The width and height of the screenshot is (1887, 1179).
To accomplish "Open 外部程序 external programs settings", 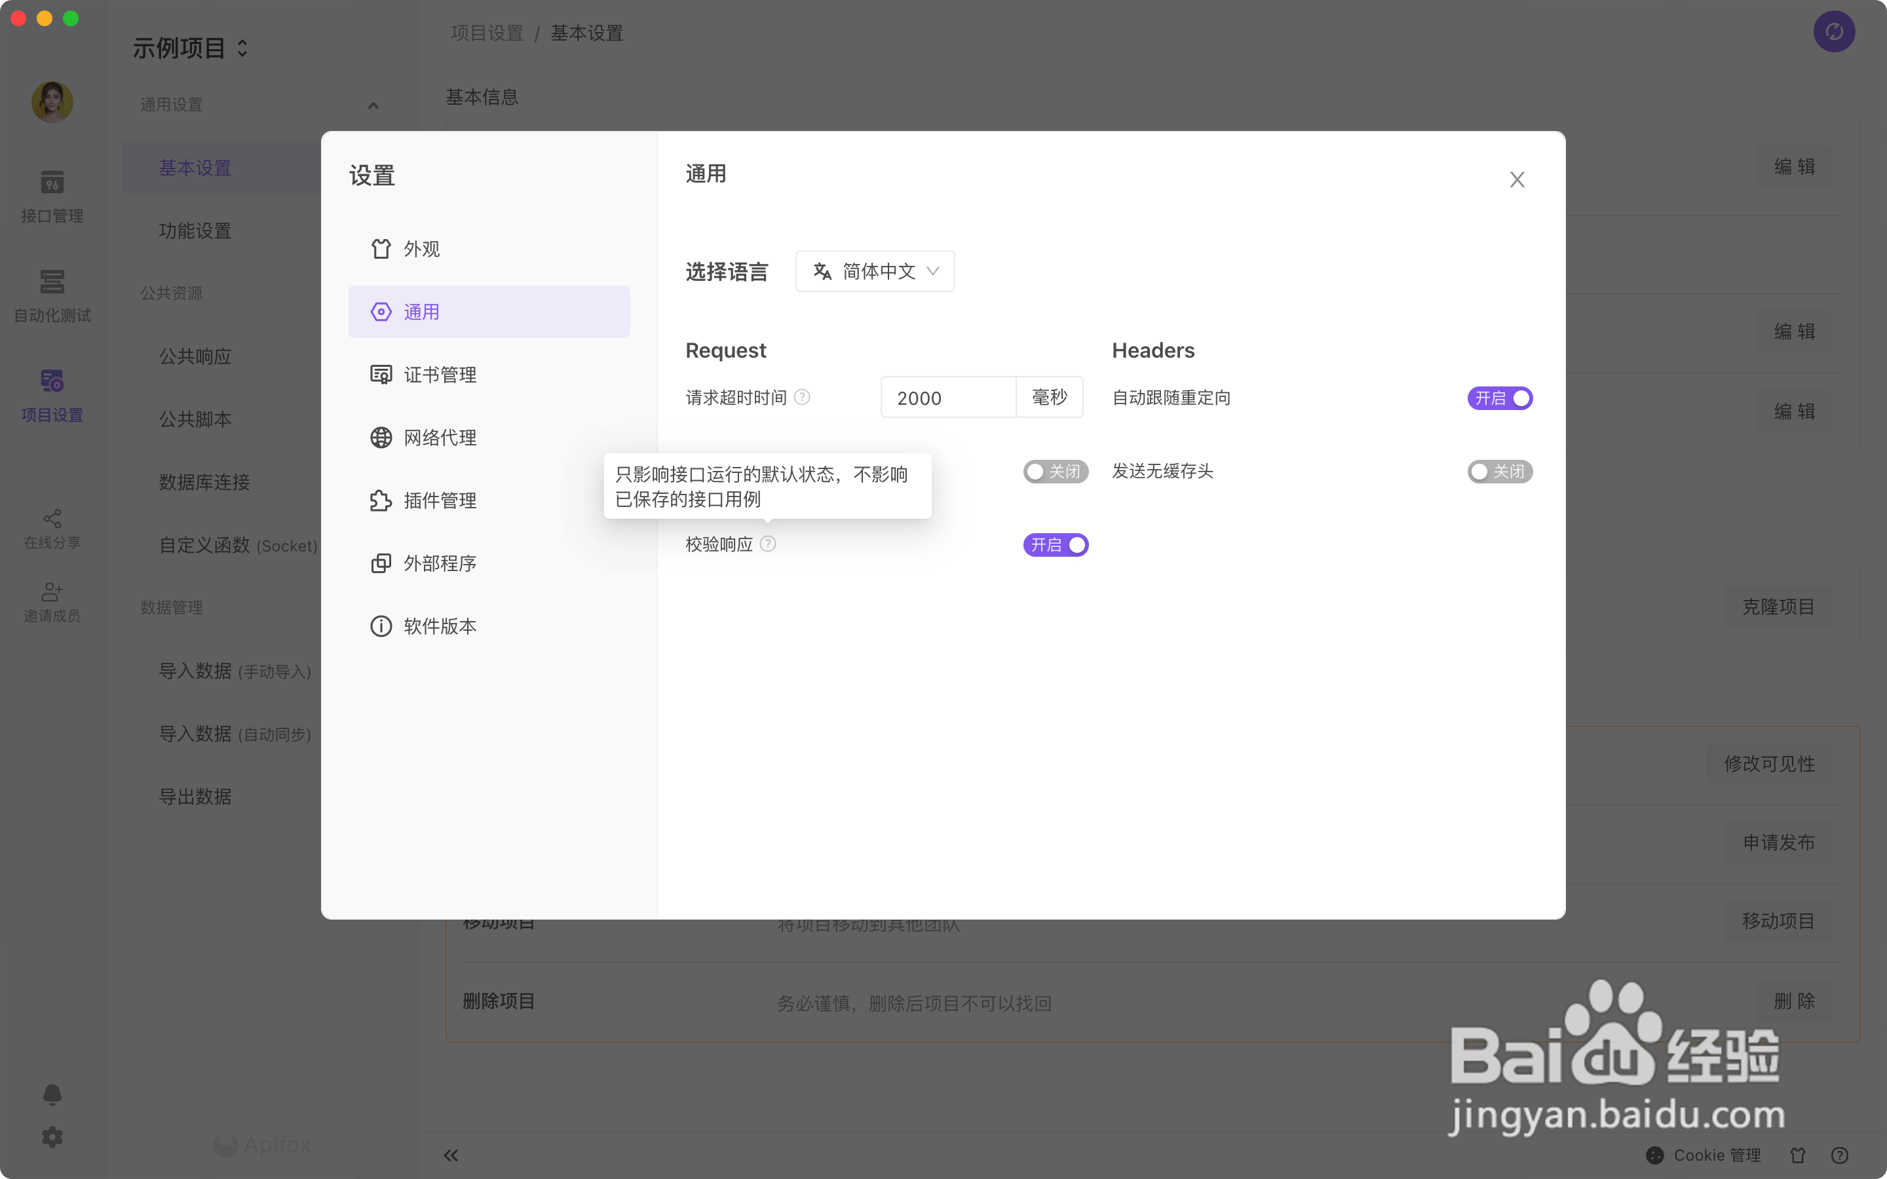I will click(x=489, y=563).
